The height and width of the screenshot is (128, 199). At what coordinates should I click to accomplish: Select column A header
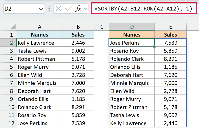coord(40,27)
